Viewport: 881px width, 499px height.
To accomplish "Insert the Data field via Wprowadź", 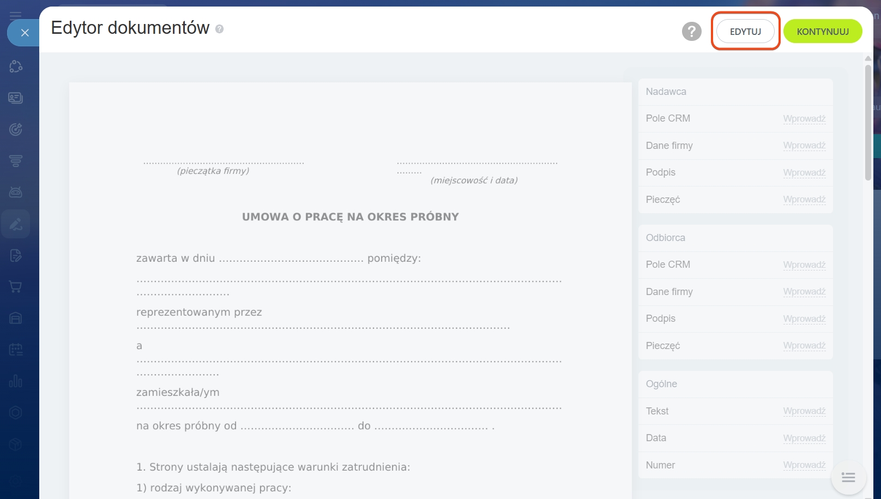I will tap(804, 438).
